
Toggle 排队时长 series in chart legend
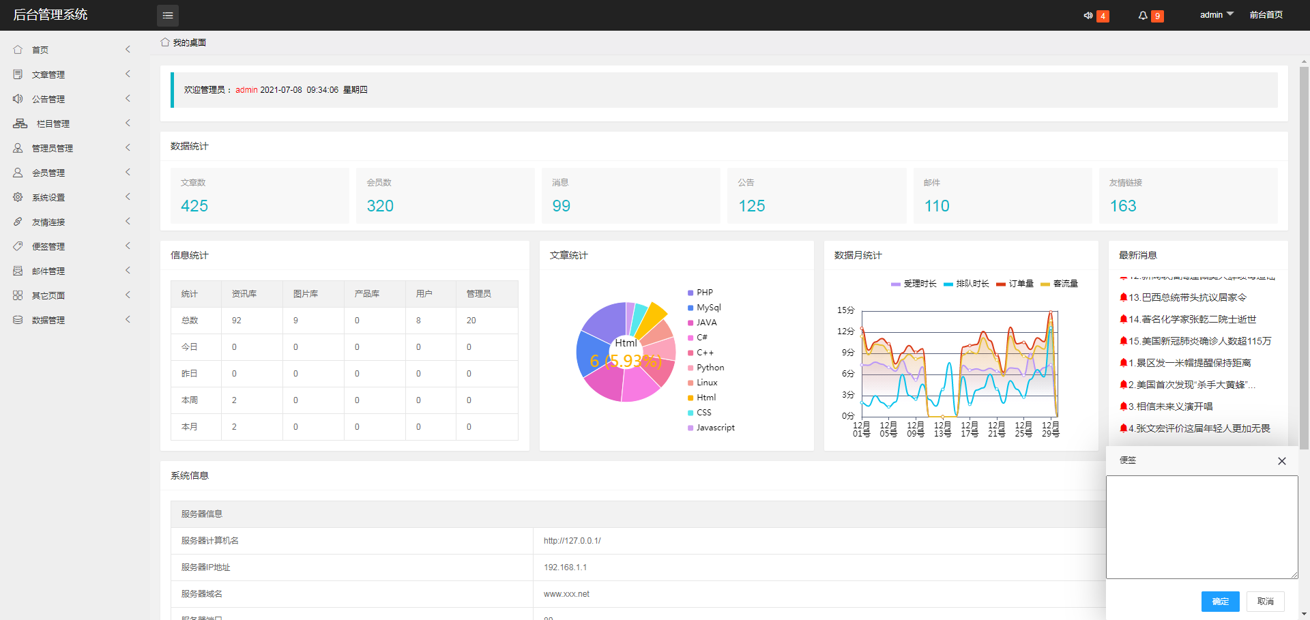tap(966, 284)
